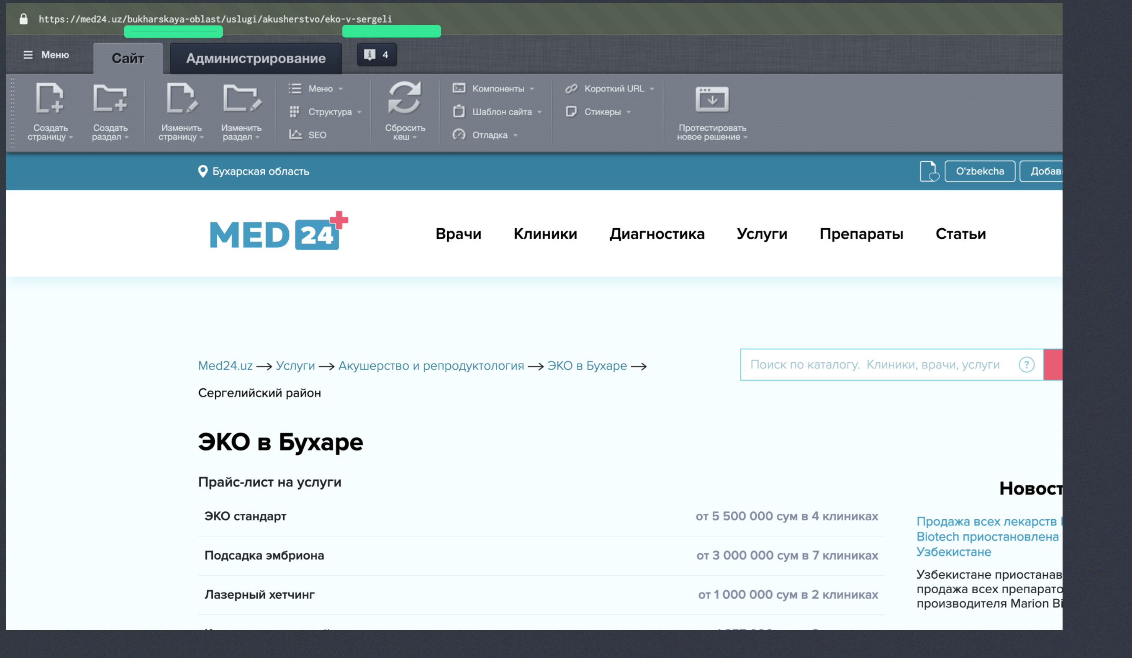Open the Отладка debug toolbar item

[485, 135]
